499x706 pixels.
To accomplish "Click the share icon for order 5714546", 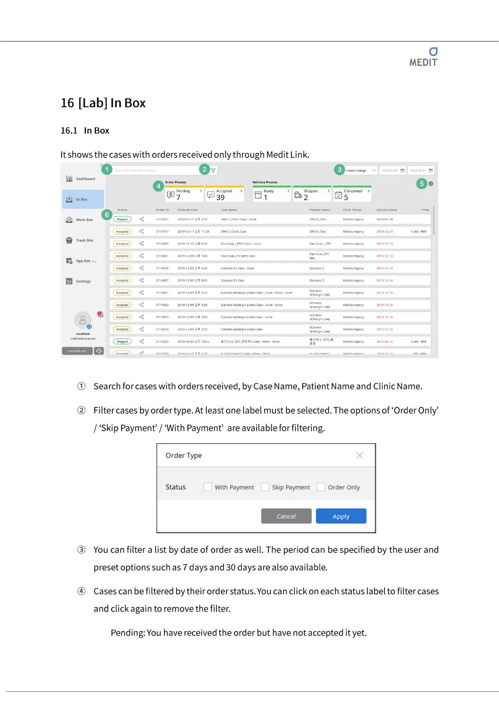I will (141, 268).
